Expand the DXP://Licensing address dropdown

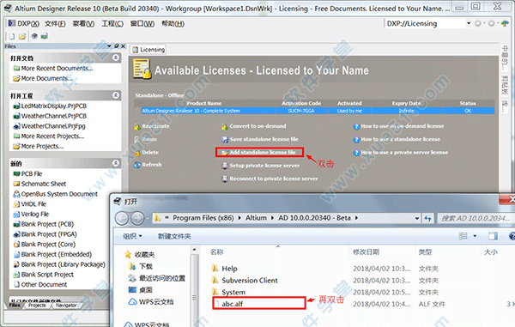(469, 23)
